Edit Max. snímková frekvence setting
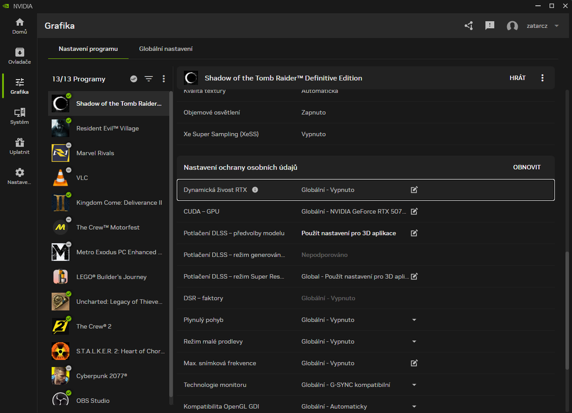Image resolution: width=572 pixels, height=413 pixels. [414, 363]
